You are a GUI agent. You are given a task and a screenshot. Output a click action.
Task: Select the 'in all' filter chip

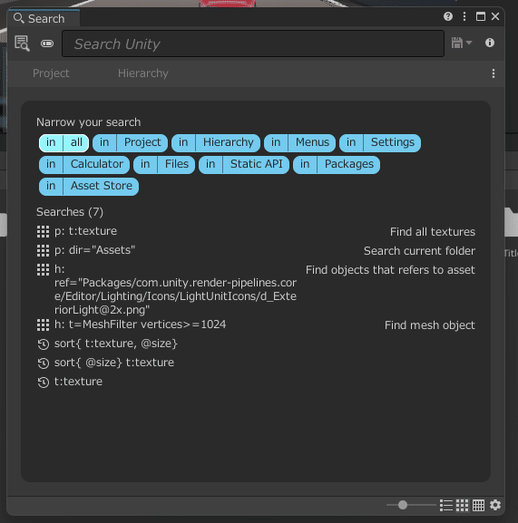coord(64,142)
